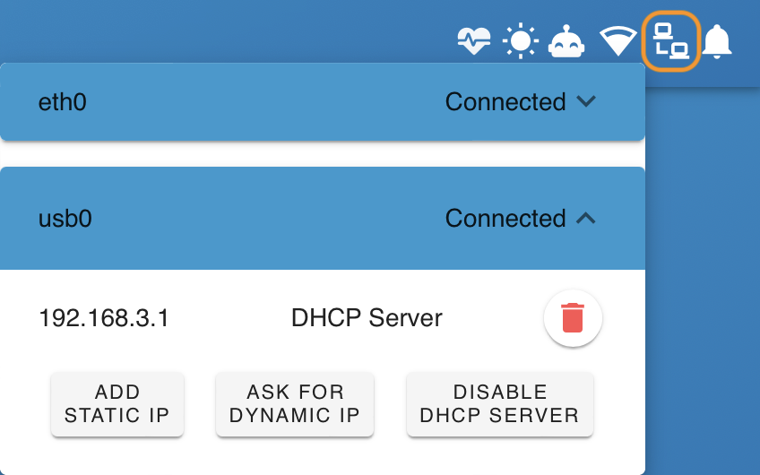This screenshot has height=475, width=760.
Task: Click the sun-shaped brightness icon
Action: 521,41
